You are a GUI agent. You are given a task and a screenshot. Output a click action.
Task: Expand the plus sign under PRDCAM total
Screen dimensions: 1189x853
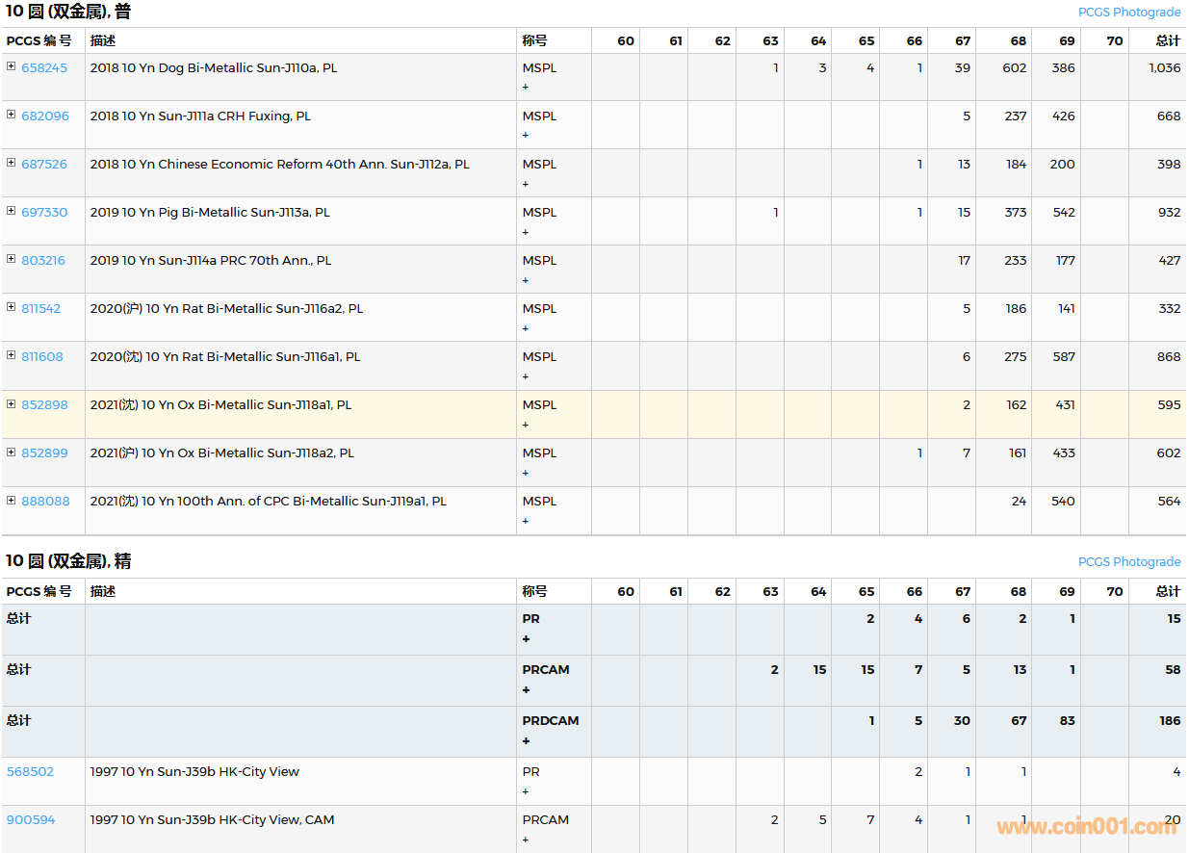(526, 740)
